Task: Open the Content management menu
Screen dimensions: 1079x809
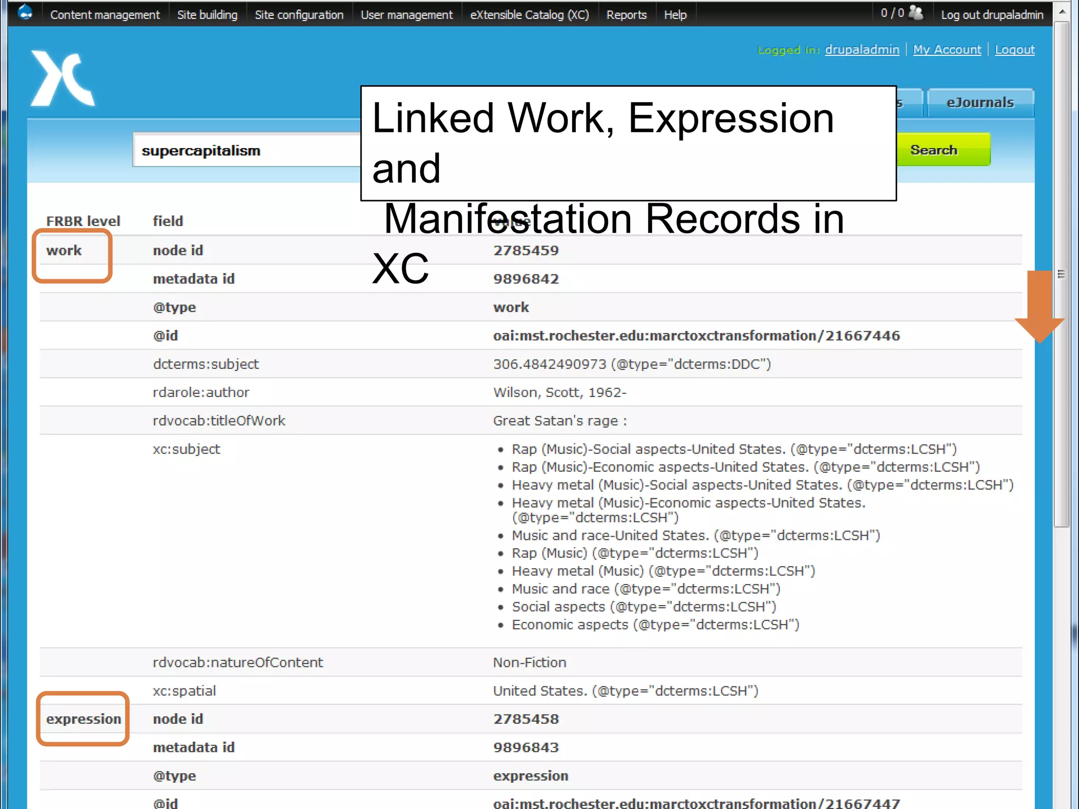Action: (x=105, y=15)
